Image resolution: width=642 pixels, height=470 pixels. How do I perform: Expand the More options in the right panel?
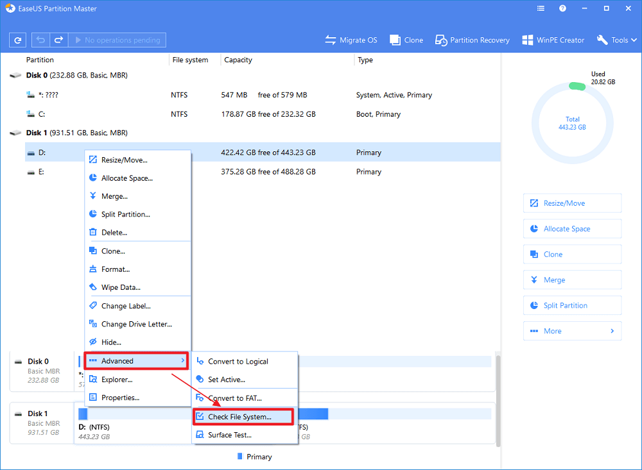pos(572,331)
